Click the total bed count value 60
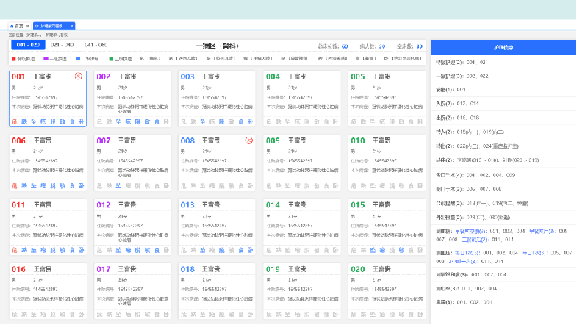The width and height of the screenshot is (577, 325). [x=345, y=46]
